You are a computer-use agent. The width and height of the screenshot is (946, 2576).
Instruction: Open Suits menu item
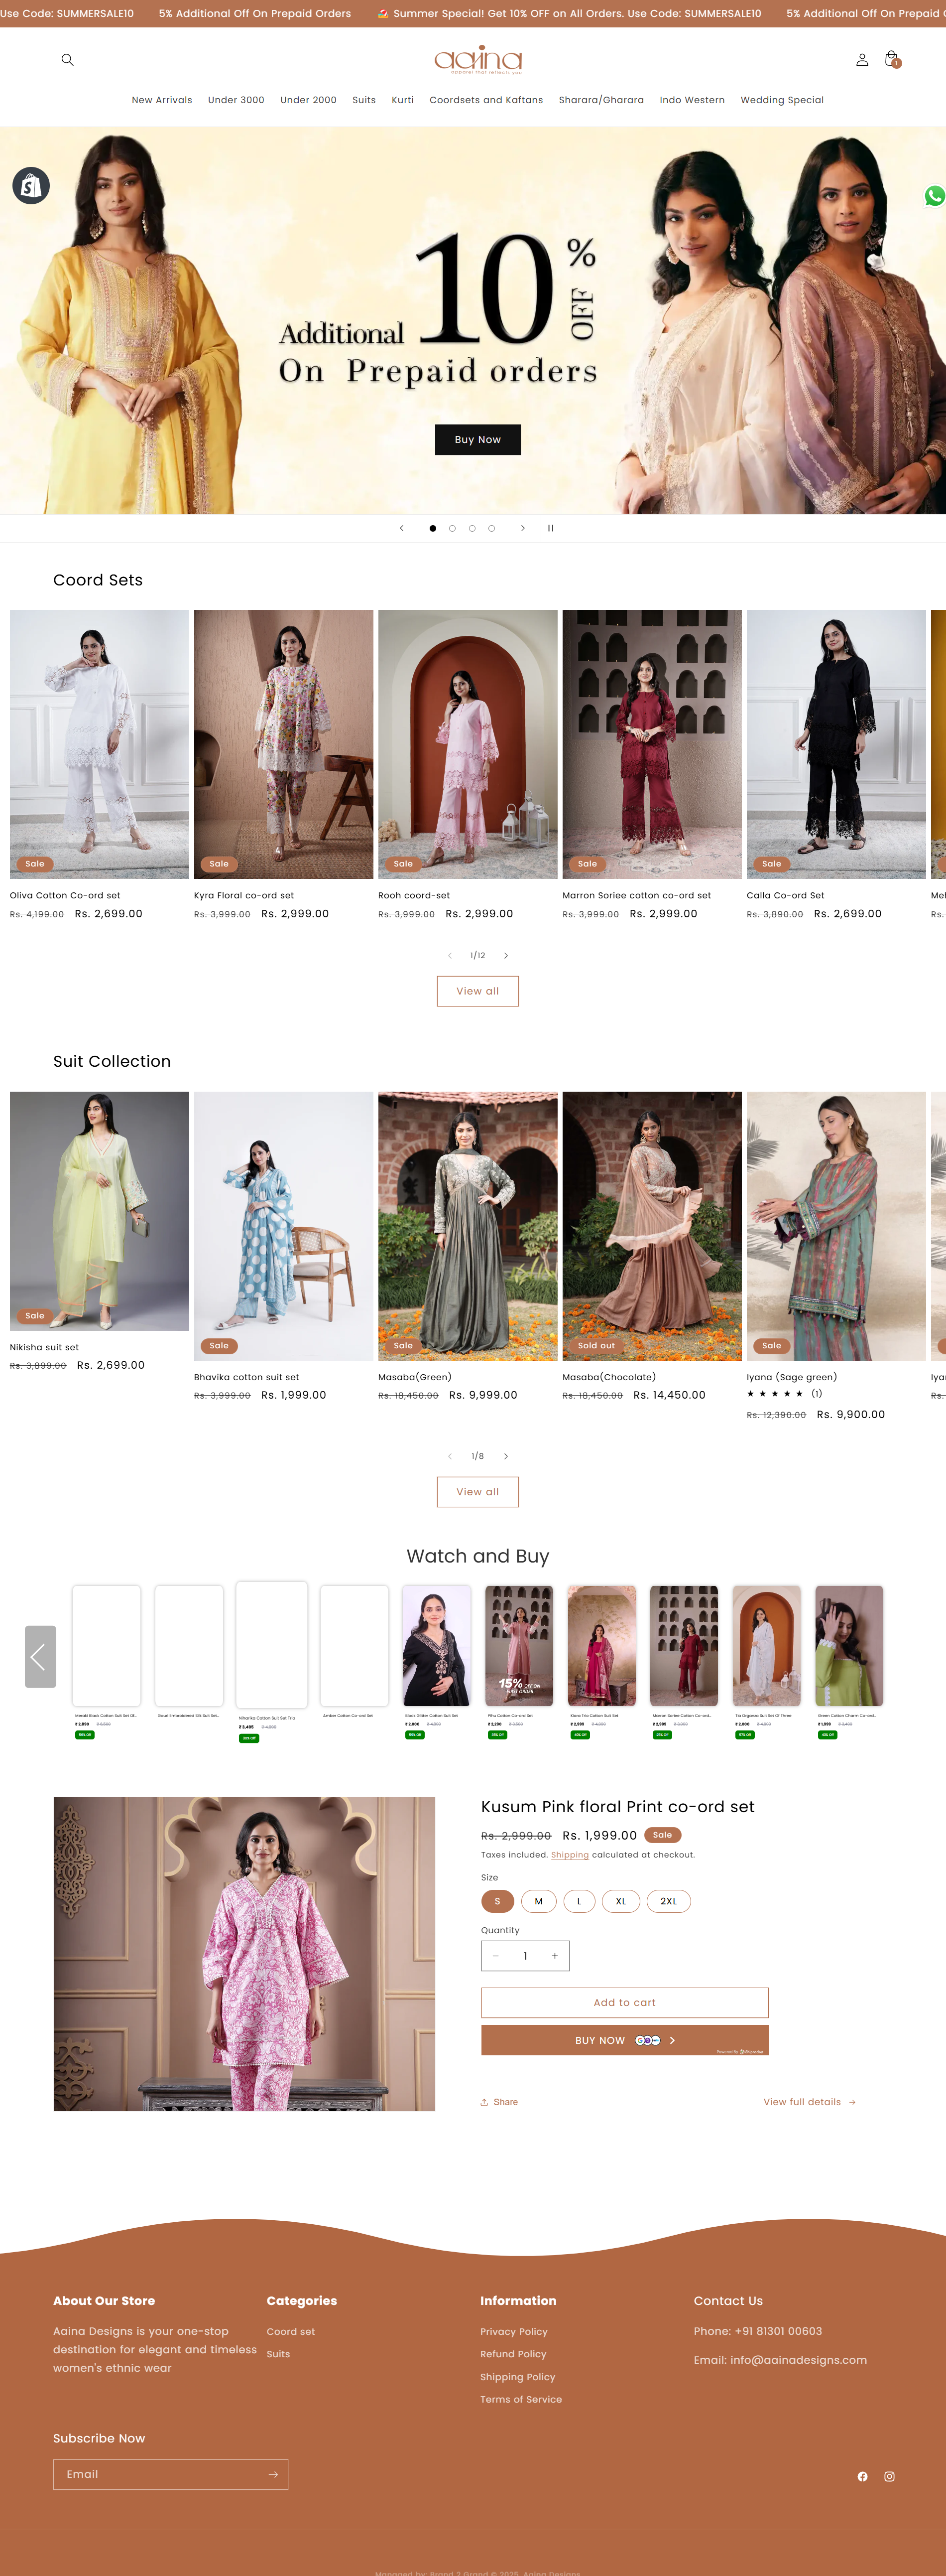tap(363, 100)
